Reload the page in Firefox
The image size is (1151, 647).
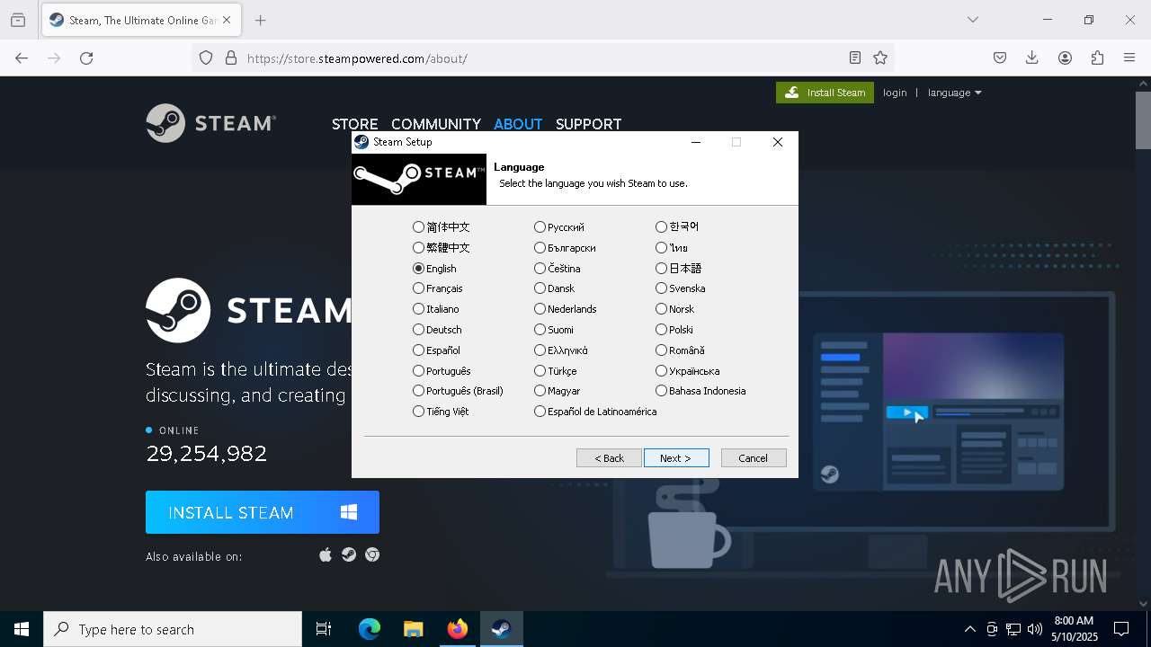(86, 58)
